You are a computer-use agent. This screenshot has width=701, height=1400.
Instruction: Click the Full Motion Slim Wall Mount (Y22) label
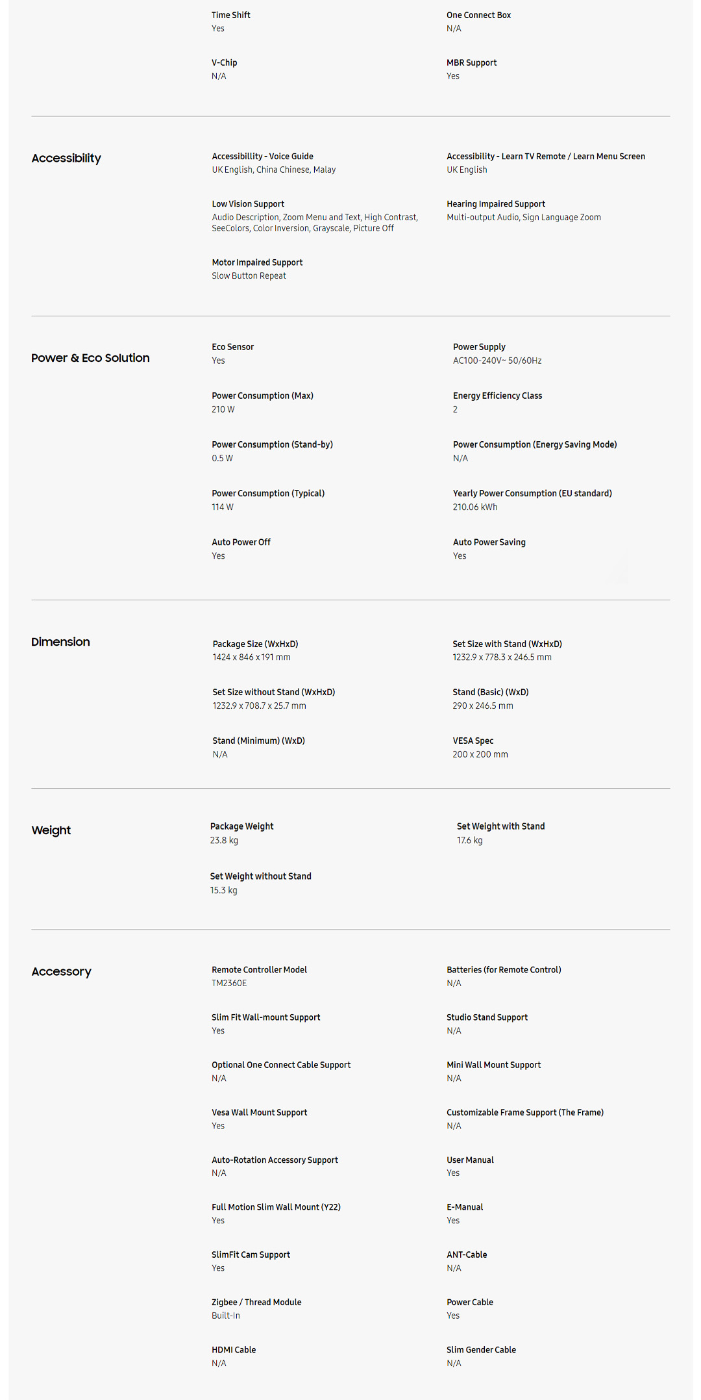coord(276,1207)
